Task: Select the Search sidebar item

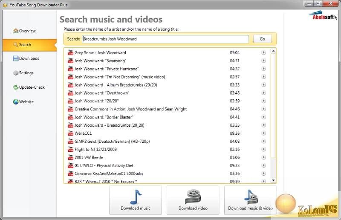Action: (29, 45)
